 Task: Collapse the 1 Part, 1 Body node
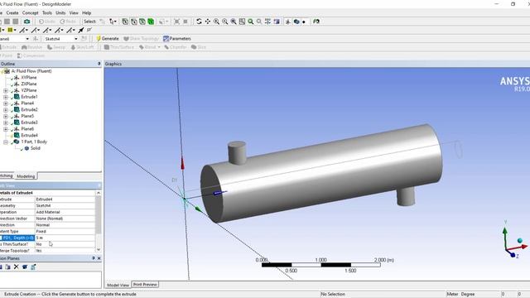coord(6,142)
